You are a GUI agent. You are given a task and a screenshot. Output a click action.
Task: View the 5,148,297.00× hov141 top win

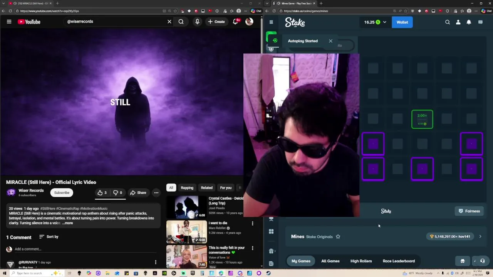(450, 237)
